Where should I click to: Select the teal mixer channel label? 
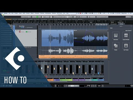pos(94,80)
